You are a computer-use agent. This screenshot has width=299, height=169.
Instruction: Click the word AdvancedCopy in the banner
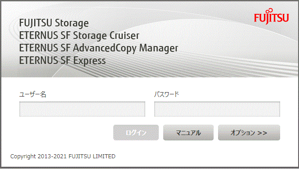pos(104,48)
